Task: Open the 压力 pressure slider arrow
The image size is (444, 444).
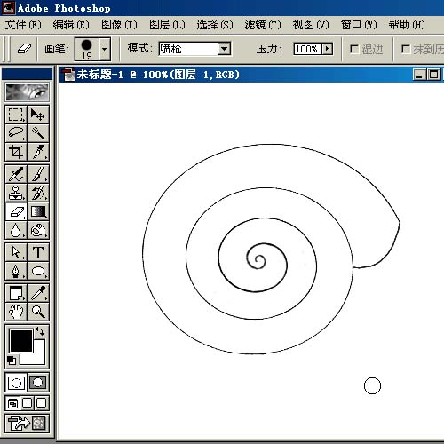Action: [x=327, y=49]
